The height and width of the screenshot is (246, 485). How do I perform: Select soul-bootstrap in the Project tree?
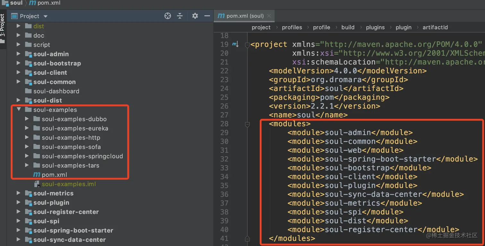pos(57,63)
